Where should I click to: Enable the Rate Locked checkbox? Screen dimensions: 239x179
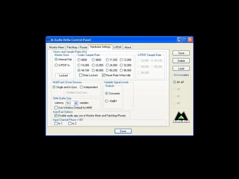coord(81,75)
